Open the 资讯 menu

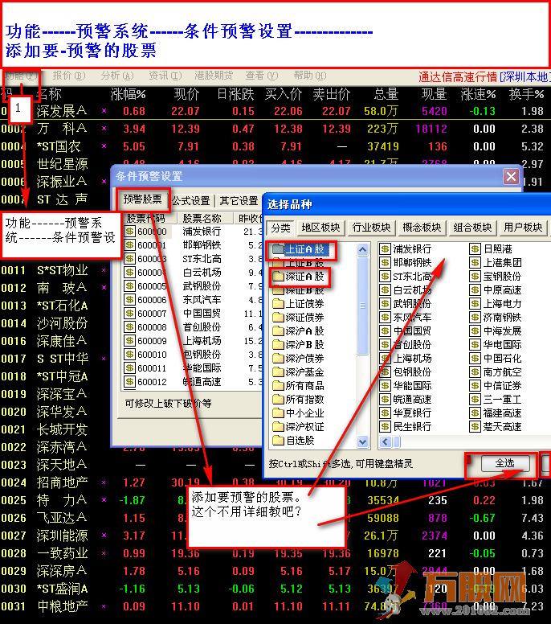[165, 76]
